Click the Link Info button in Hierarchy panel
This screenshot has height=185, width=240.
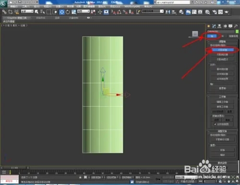point(233,36)
